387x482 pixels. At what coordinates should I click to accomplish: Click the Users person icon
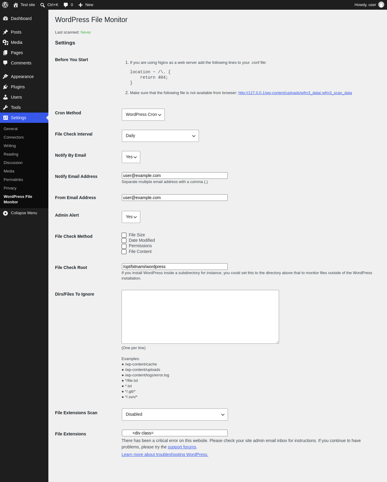(5, 97)
